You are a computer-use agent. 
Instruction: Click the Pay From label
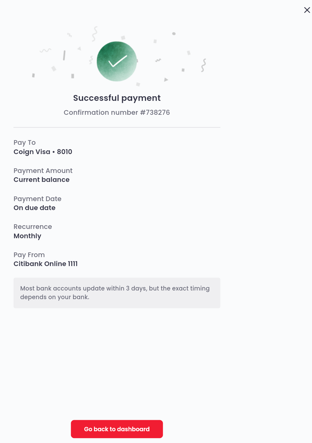[x=29, y=255]
